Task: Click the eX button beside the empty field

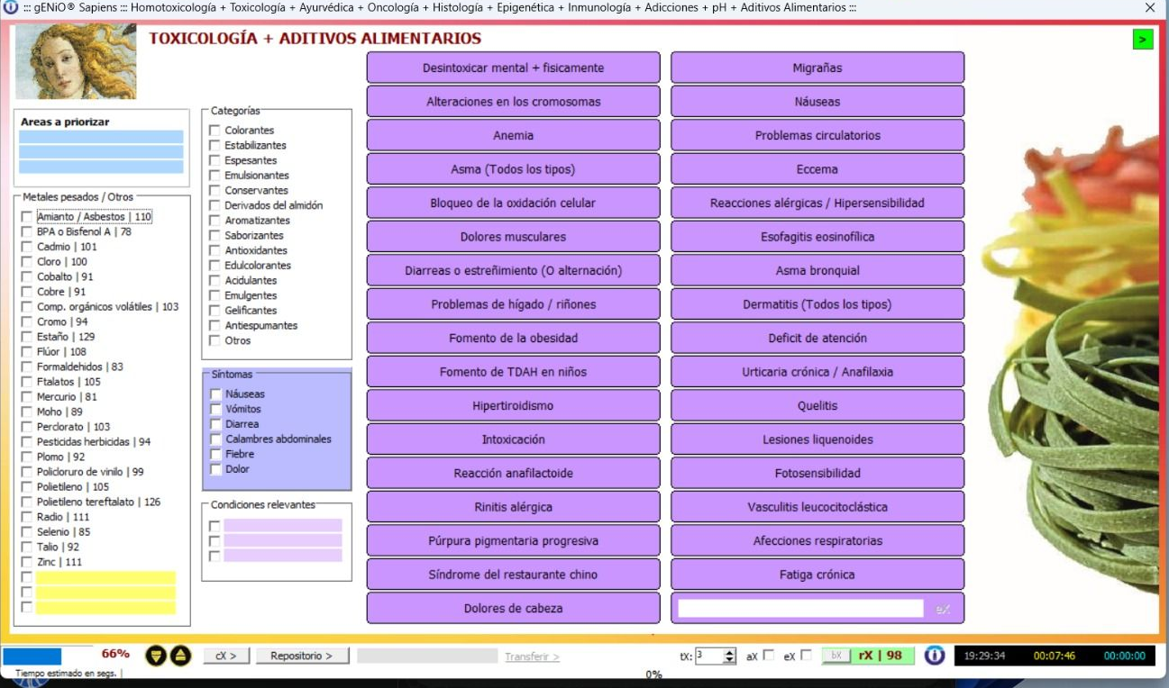Action: [x=943, y=609]
